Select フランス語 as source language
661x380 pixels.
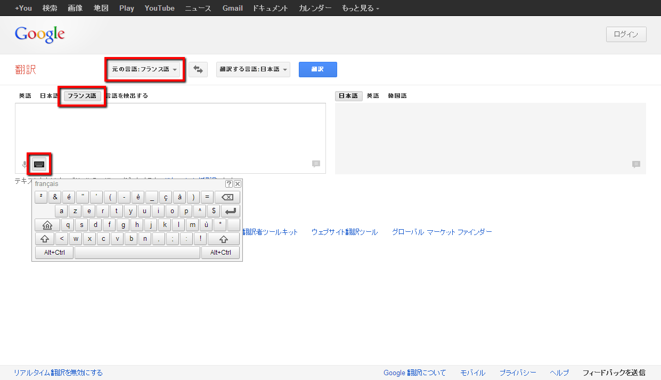82,96
